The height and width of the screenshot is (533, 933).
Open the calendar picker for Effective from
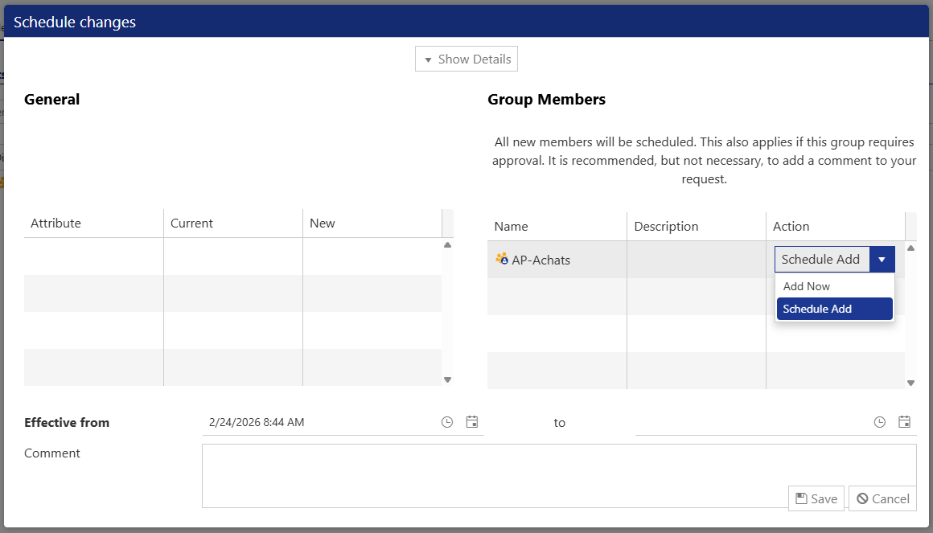tap(472, 422)
